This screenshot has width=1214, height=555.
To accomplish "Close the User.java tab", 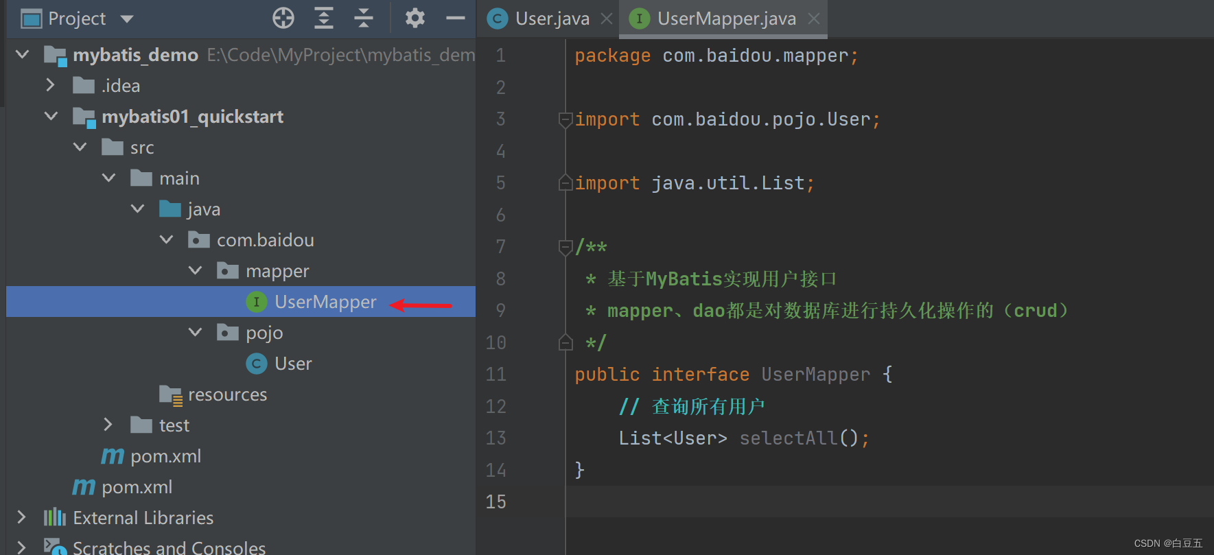I will (x=607, y=19).
